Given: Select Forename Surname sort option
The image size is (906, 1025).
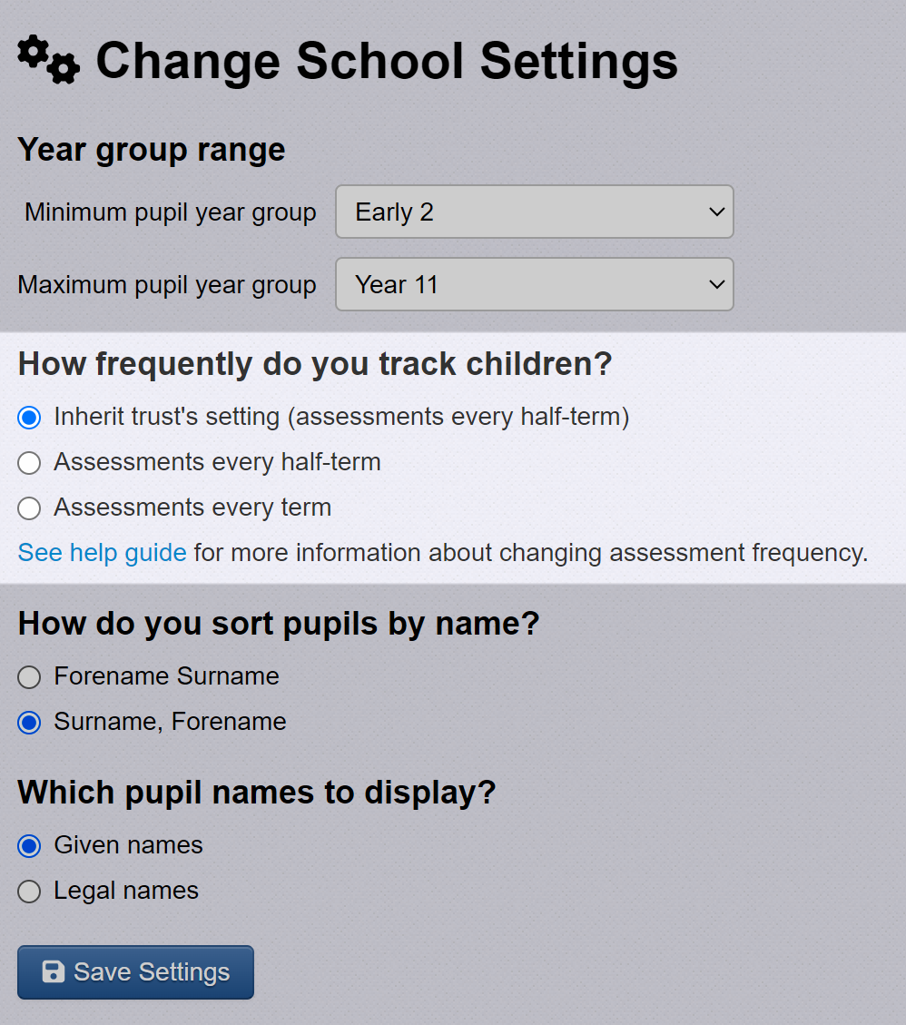Looking at the screenshot, I should coord(29,676).
